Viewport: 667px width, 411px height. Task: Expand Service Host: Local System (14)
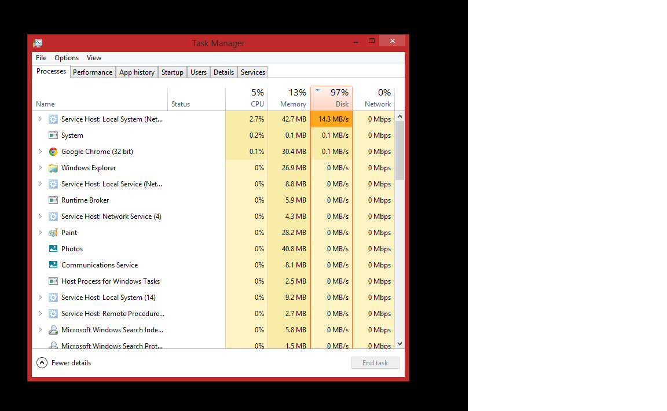pyautogui.click(x=40, y=298)
